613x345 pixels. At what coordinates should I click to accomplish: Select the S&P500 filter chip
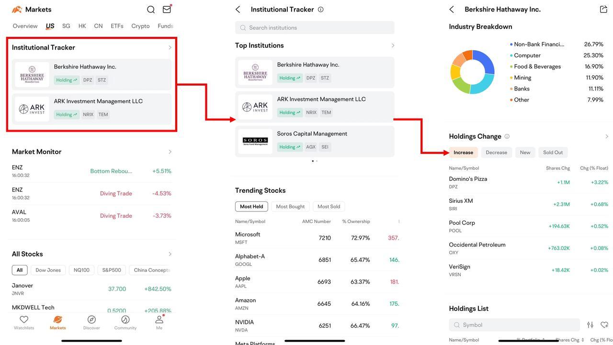[112, 270]
